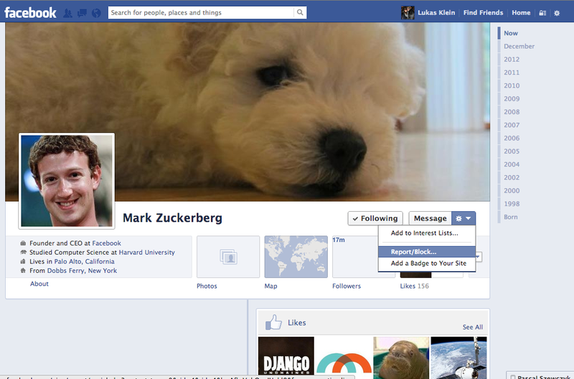This screenshot has height=379, width=574.
Task: Collapse the gear dropdown next to Message
Action: pyautogui.click(x=464, y=218)
